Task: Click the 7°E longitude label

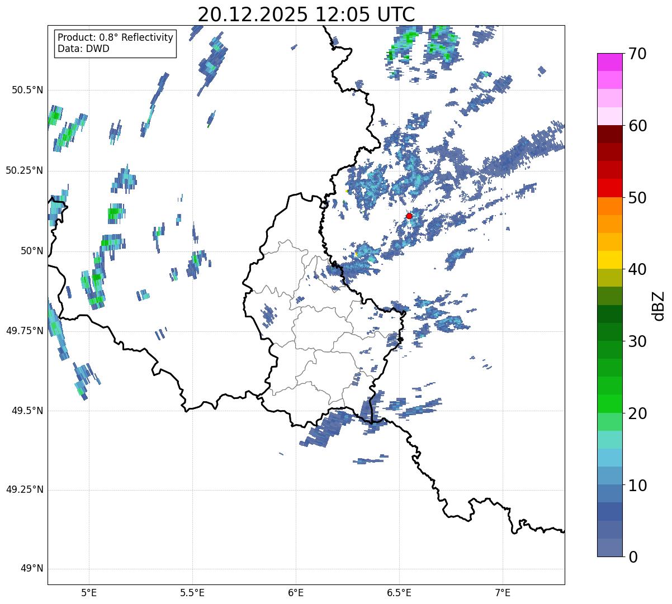Action: point(503,592)
